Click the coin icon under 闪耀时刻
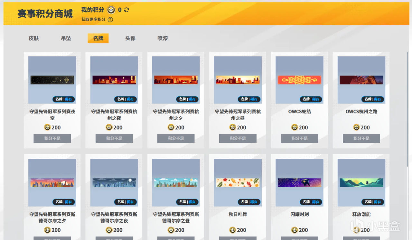The width and height of the screenshot is (412, 240). pos(295,230)
